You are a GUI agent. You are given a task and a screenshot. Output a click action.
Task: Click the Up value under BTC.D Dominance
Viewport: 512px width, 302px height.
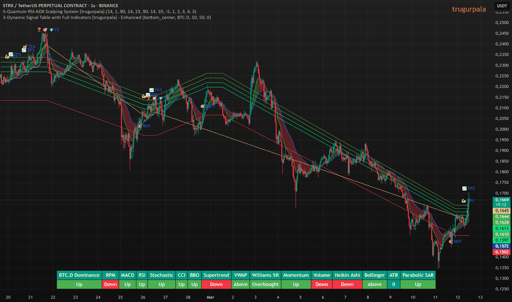(x=79, y=284)
